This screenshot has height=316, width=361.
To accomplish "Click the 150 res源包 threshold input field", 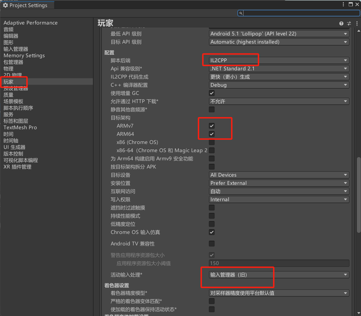I will 278,263.
